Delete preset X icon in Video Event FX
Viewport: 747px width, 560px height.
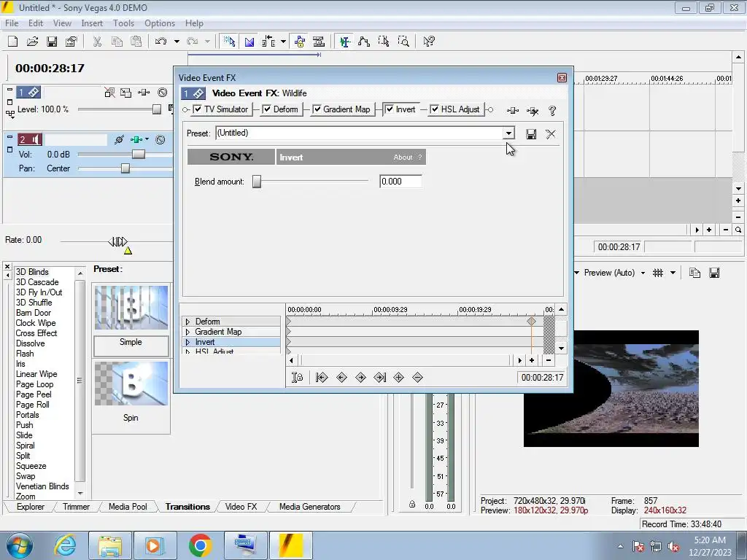(551, 134)
